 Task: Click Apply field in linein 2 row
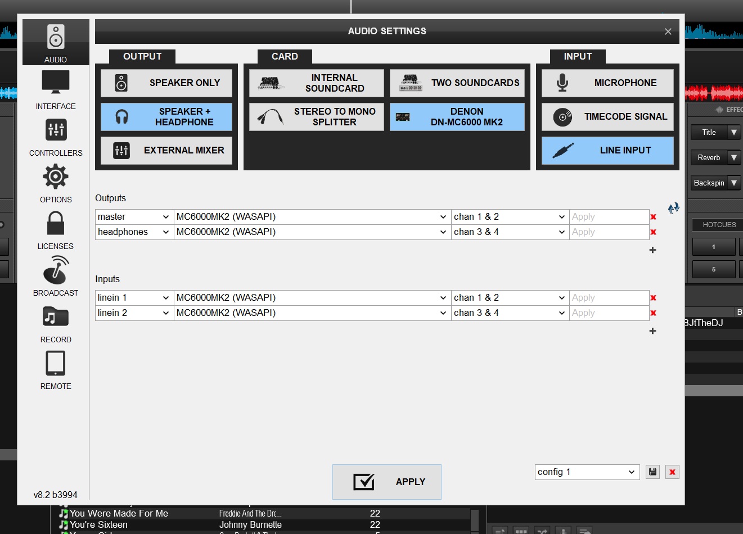pos(609,313)
